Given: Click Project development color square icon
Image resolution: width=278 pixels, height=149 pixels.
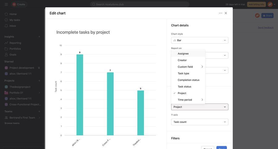Looking at the screenshot, I should (x=6, y=68).
